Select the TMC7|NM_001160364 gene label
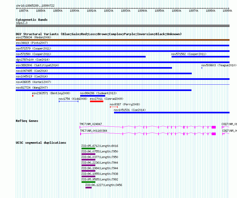This screenshot has width=237, height=198. pyautogui.click(x=93, y=131)
